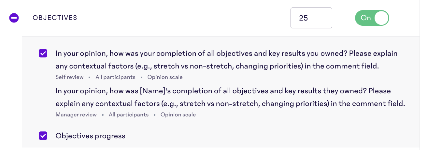Click the white knob of the On toggle
Viewport: 428px width, 150px height.
click(x=381, y=18)
